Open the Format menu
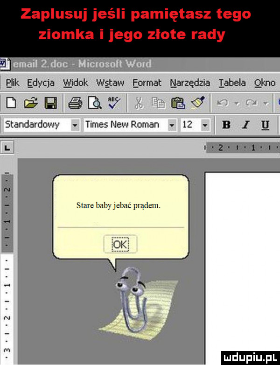 pos(147,83)
